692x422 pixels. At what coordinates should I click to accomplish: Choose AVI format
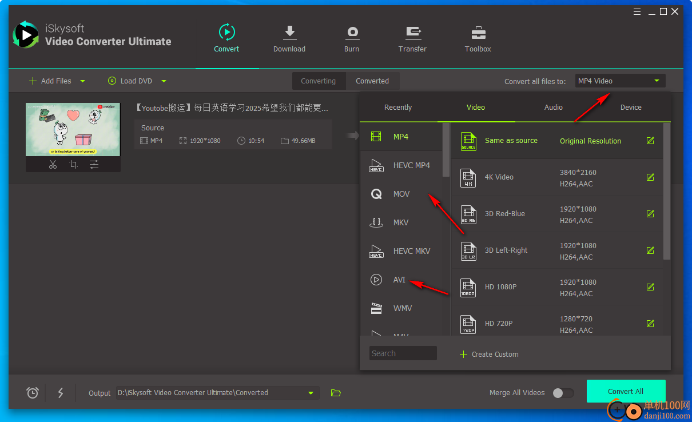coord(401,280)
